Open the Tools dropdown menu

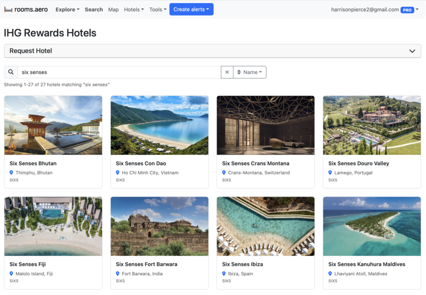[158, 9]
